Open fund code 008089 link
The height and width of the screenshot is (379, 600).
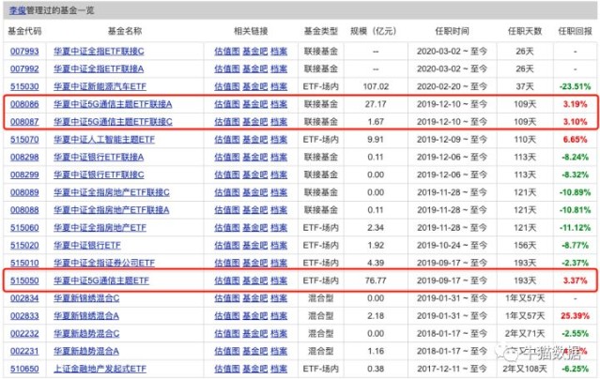click(x=24, y=192)
